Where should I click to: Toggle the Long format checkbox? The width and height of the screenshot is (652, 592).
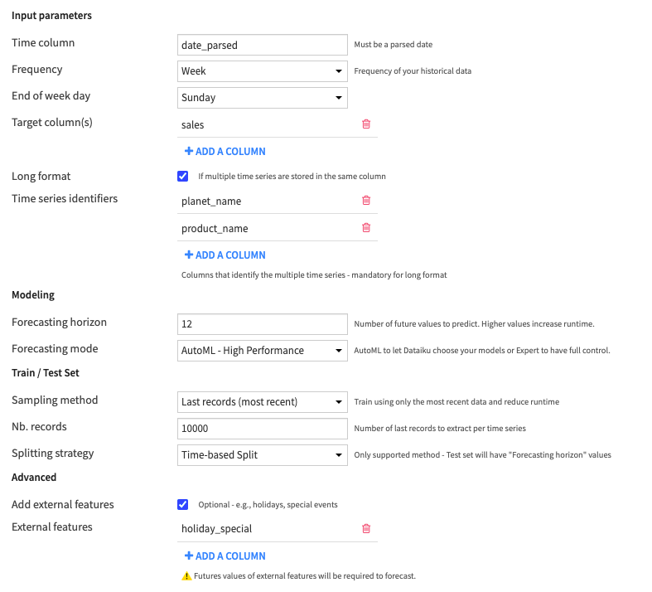(183, 176)
